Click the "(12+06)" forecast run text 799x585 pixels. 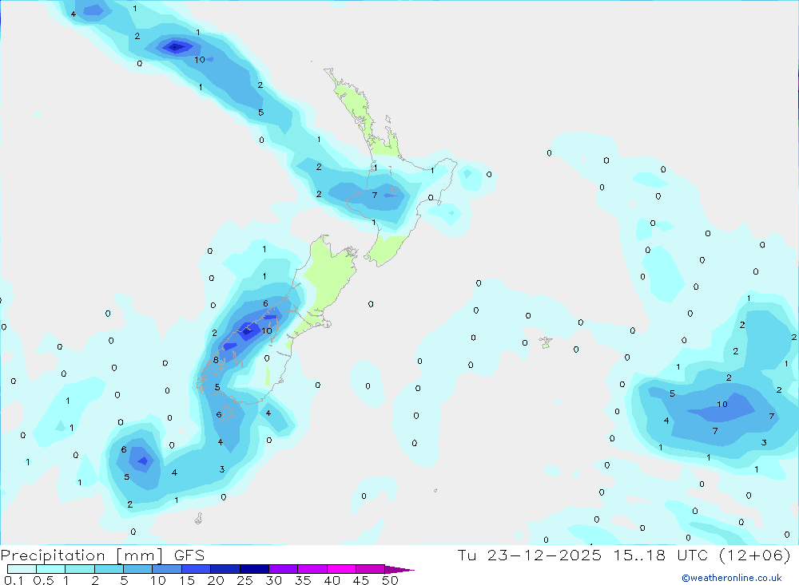(755, 555)
